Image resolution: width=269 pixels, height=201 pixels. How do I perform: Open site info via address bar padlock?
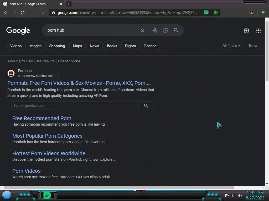54,13
